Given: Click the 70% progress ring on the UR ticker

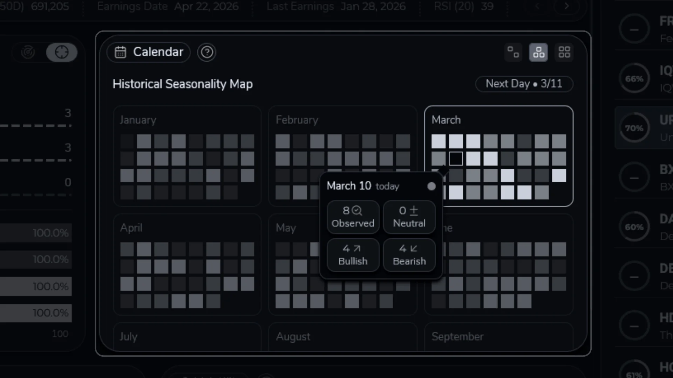Looking at the screenshot, I should [x=635, y=127].
